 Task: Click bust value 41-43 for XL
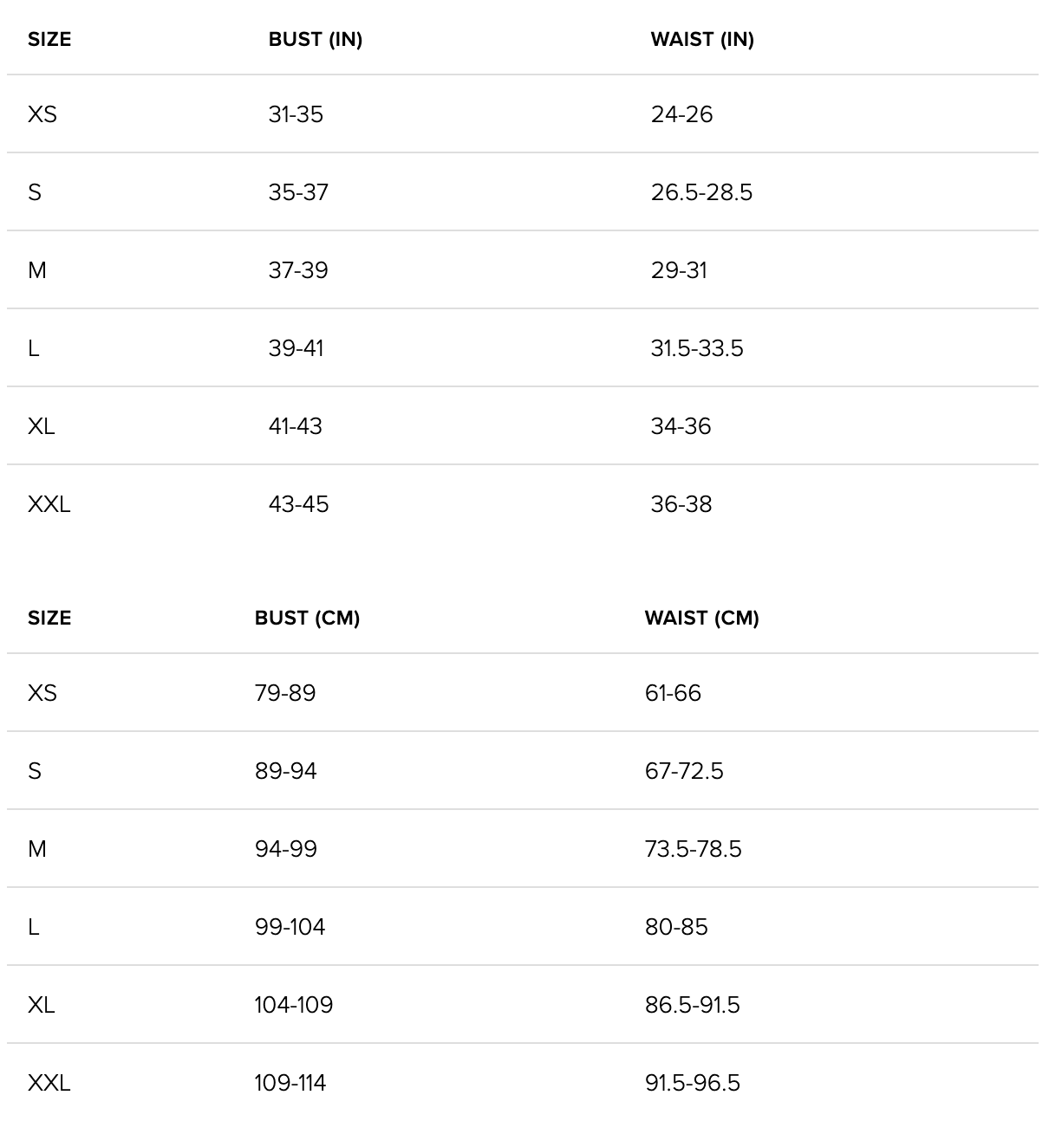[x=295, y=426]
